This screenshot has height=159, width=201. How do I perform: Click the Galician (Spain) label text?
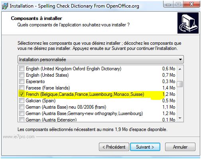41,101
